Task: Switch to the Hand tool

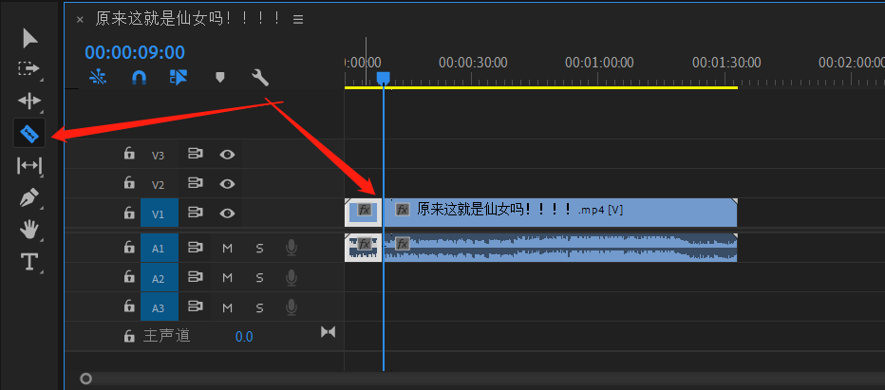Action: coord(29,230)
